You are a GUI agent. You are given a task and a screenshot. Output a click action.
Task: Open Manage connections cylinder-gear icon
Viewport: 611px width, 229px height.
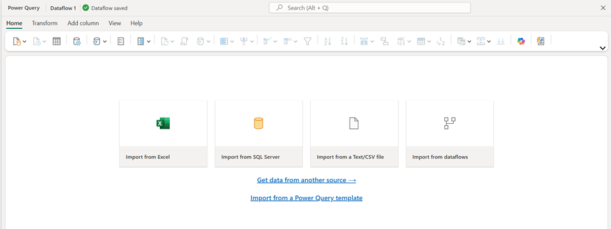(x=77, y=41)
